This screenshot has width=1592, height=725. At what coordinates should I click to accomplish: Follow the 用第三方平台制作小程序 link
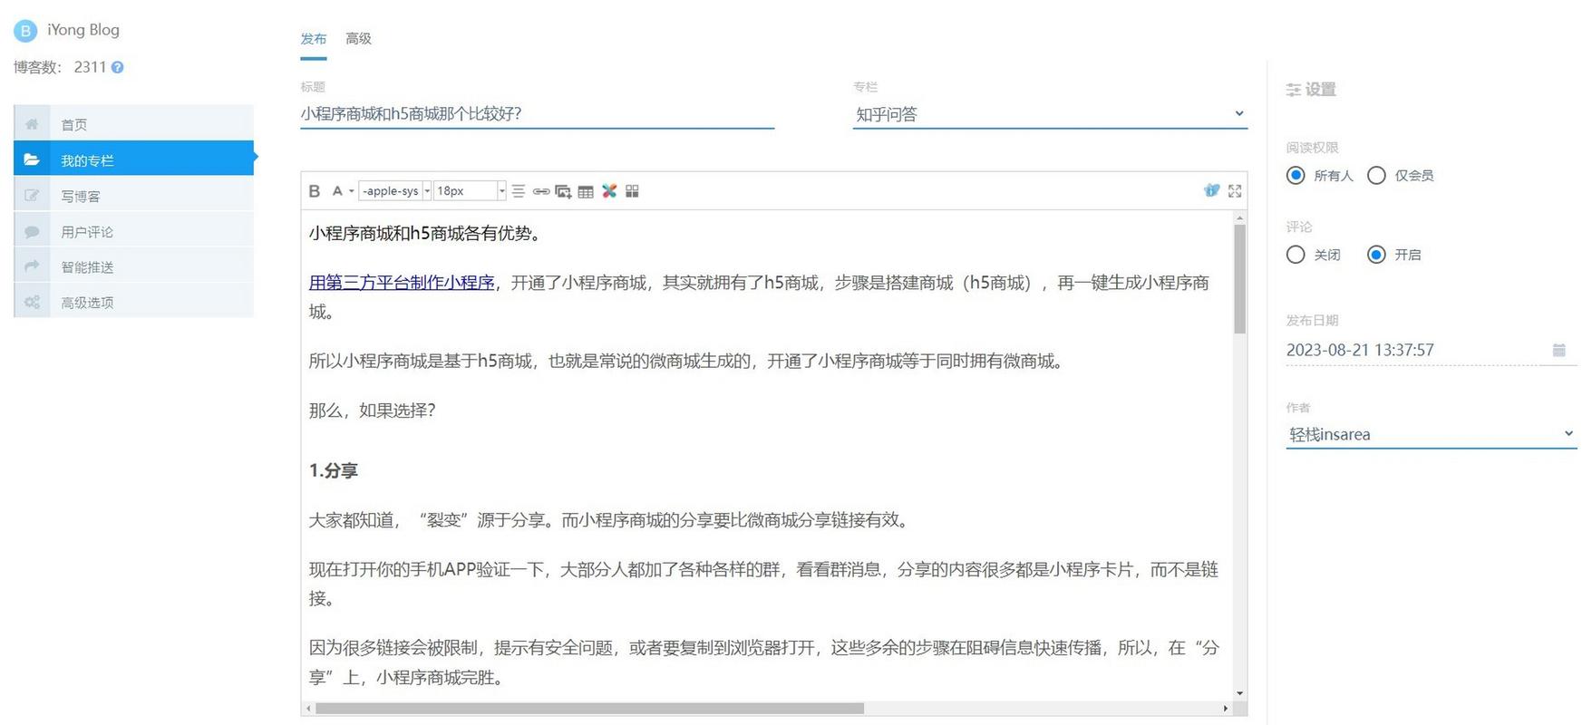[x=402, y=283]
